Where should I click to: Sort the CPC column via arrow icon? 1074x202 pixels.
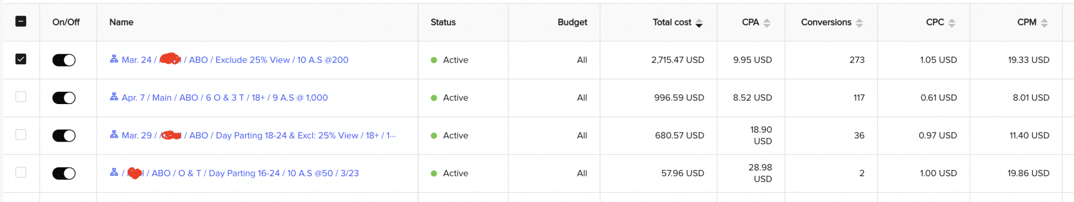click(951, 23)
